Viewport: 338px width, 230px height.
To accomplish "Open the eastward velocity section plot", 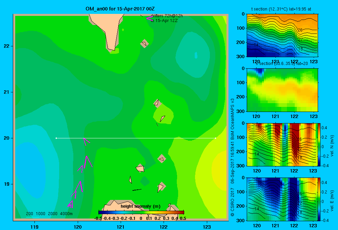I will [x=282, y=199].
